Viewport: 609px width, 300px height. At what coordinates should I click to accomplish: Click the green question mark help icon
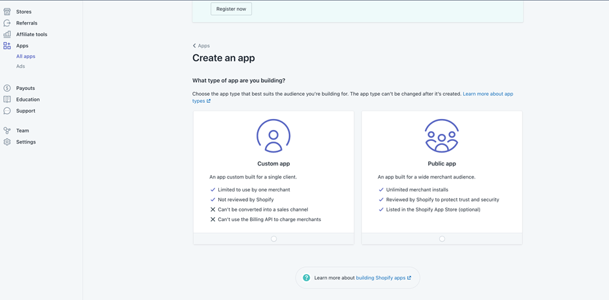coord(306,278)
